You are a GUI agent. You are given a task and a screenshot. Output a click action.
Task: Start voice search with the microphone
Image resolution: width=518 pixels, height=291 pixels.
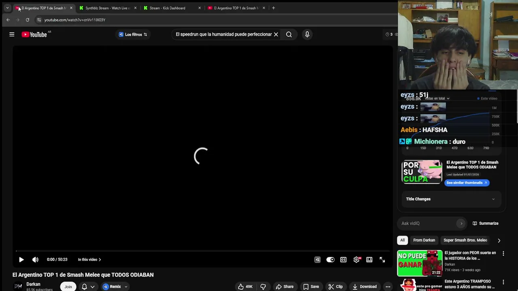(x=307, y=34)
